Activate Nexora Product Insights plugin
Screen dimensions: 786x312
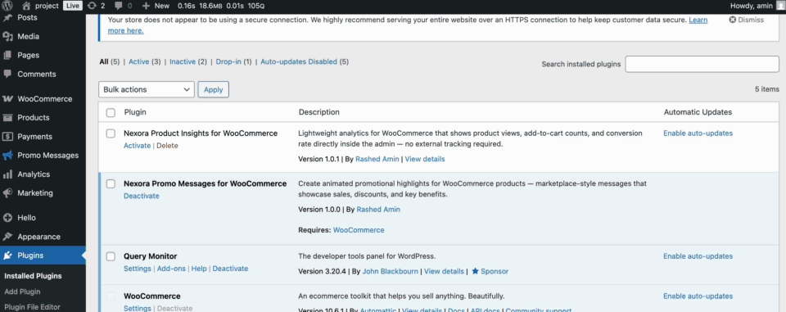tap(137, 146)
